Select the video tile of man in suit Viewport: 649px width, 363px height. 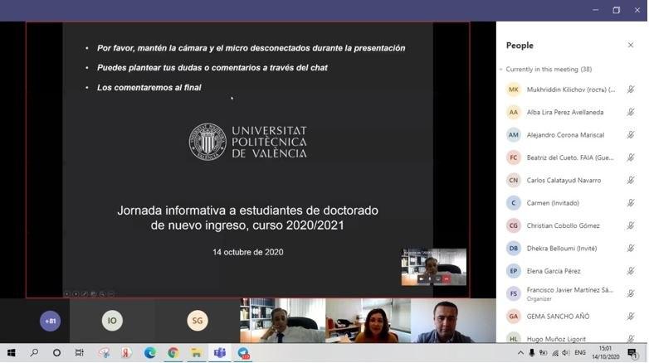[282, 321]
